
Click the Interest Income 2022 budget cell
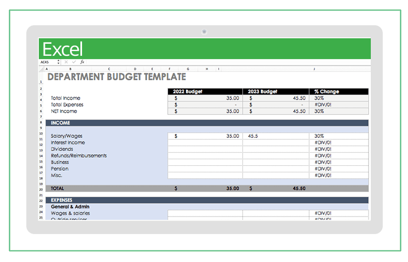pos(205,142)
